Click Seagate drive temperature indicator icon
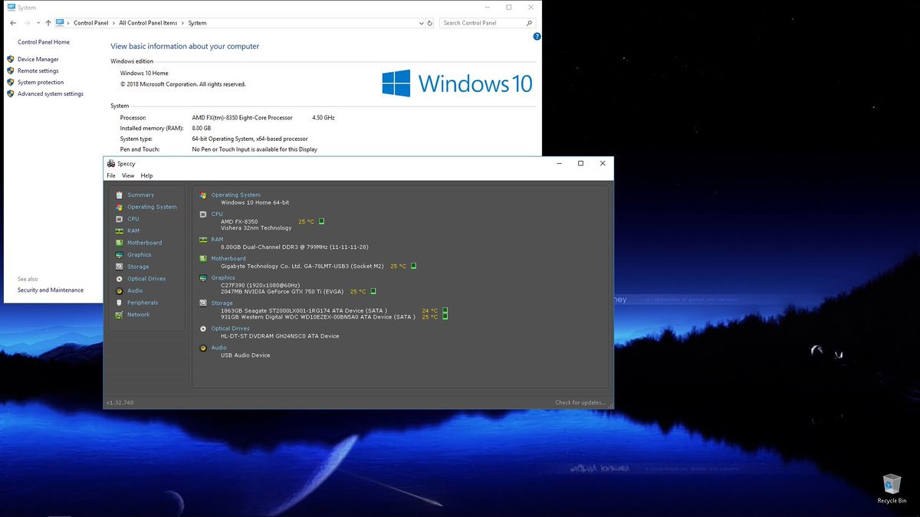Screen dimensions: 920x517 pyautogui.click(x=445, y=310)
